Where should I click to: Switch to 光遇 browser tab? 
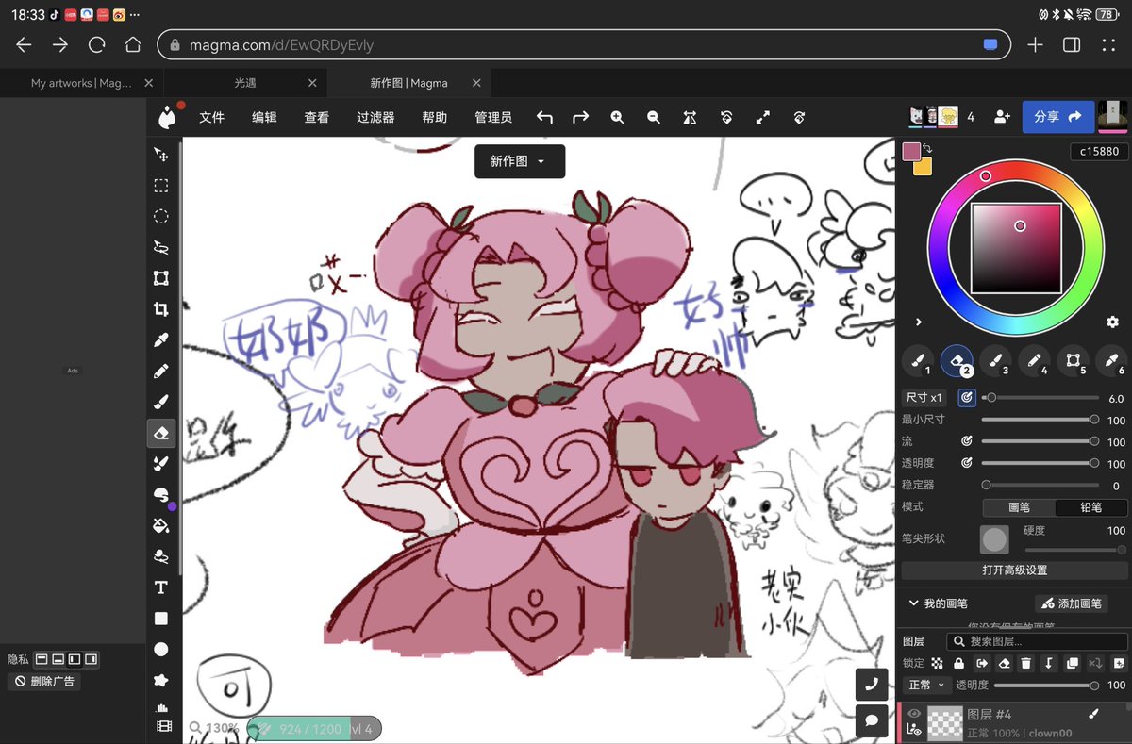click(245, 83)
